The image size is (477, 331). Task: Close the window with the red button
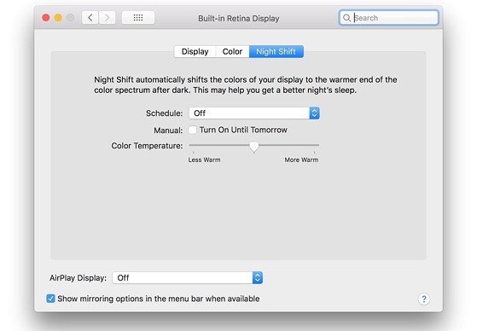click(46, 18)
